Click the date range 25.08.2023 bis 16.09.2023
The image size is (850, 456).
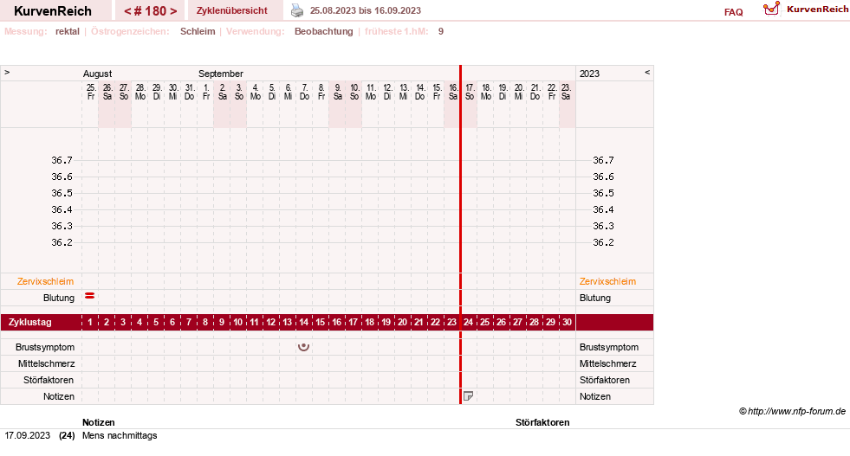coord(366,10)
